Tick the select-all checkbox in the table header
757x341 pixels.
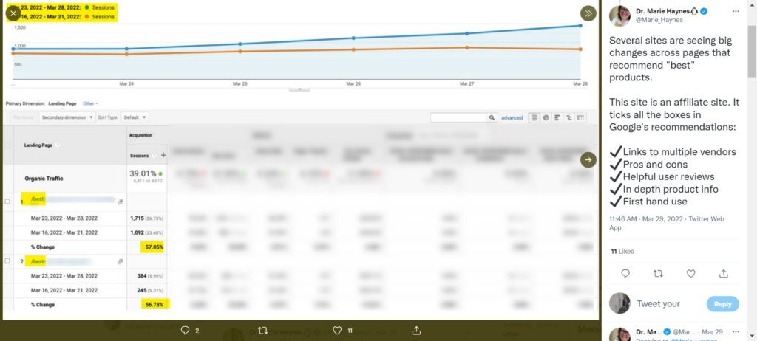[x=7, y=145]
